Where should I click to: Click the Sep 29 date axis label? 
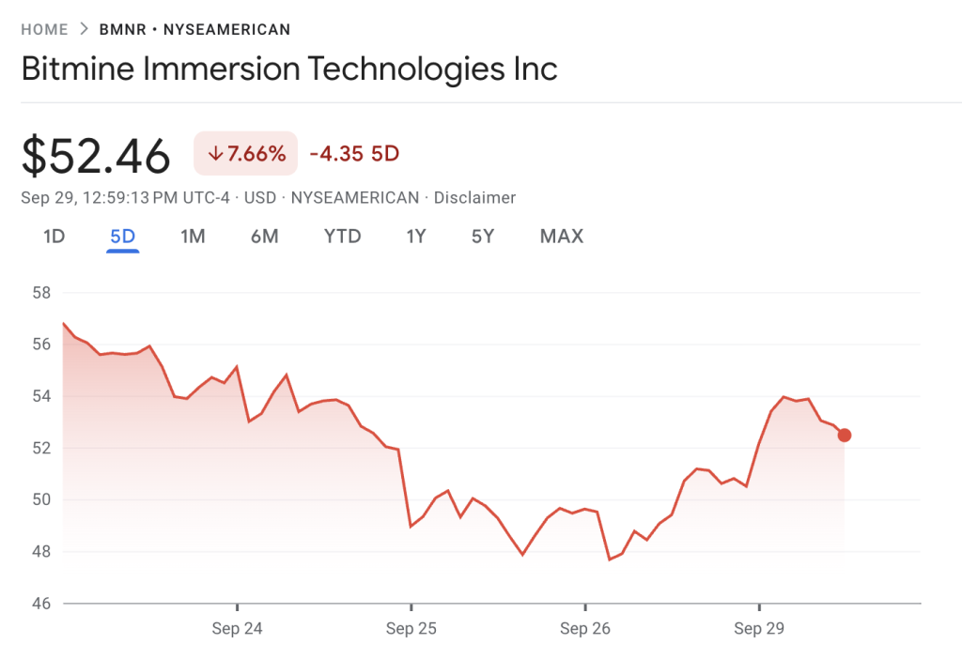[x=759, y=629]
